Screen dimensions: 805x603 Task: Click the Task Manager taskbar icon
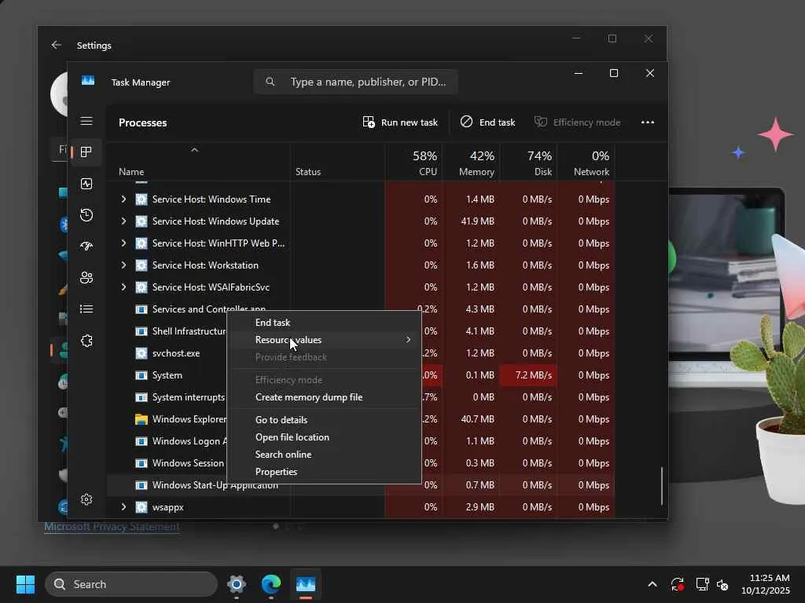[x=306, y=584]
